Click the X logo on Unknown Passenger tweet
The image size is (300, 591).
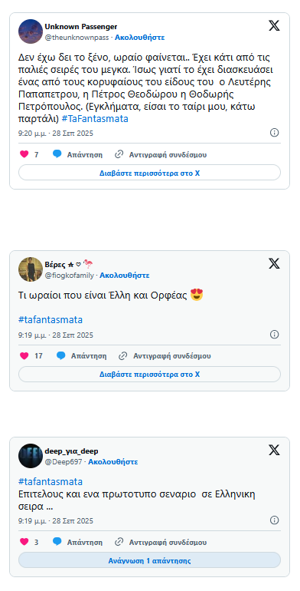pyautogui.click(x=274, y=25)
